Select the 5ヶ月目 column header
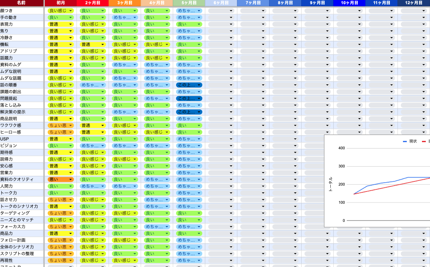This screenshot has width=430, height=267. point(189,3)
